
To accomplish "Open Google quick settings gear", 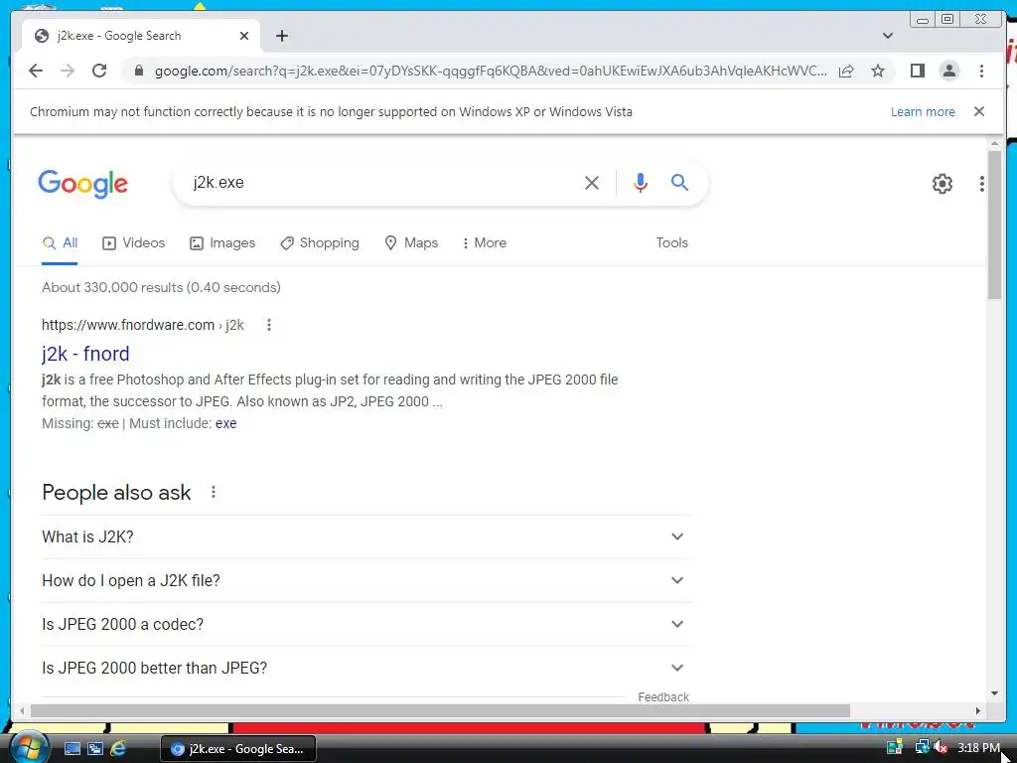I will click(x=942, y=184).
